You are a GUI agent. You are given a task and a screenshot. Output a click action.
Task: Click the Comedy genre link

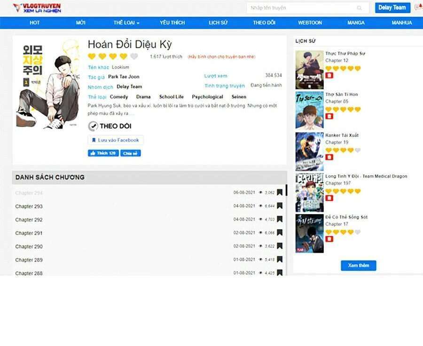click(119, 96)
